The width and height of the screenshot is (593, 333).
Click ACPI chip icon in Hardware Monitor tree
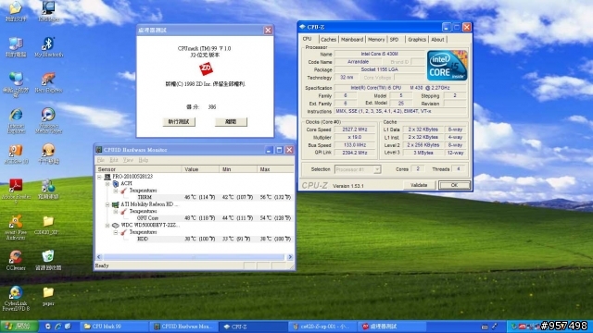[116, 183]
